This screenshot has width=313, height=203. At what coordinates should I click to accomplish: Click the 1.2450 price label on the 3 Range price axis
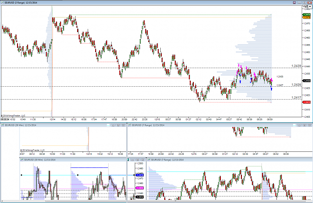pos(306,52)
